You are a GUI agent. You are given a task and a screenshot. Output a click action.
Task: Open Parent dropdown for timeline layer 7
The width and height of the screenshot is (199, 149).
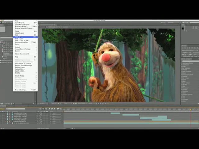56,123
